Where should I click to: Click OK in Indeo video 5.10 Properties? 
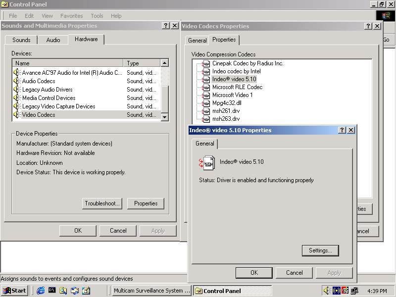point(254,273)
